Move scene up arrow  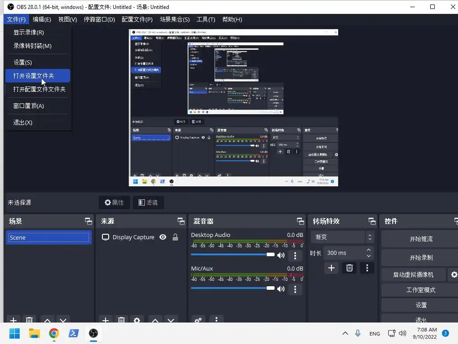tap(47, 320)
